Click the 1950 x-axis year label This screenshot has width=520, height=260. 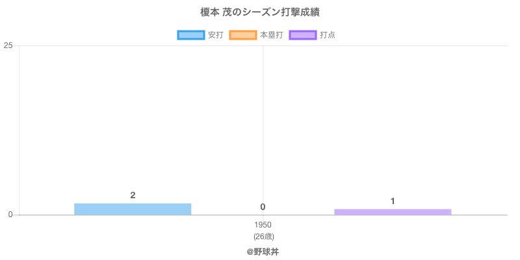pos(263,225)
